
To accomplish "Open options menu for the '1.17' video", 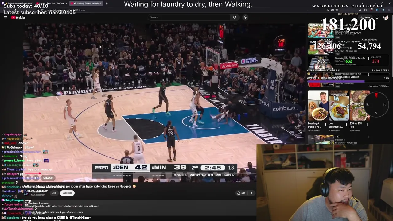I will point(368,137).
